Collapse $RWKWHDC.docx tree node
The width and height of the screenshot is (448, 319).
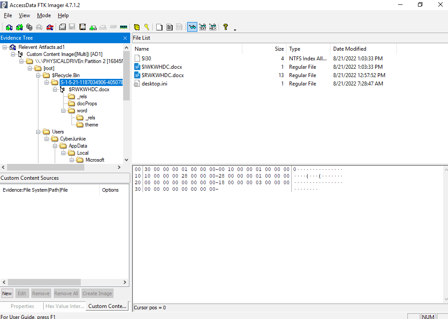pyautogui.click(x=55, y=89)
